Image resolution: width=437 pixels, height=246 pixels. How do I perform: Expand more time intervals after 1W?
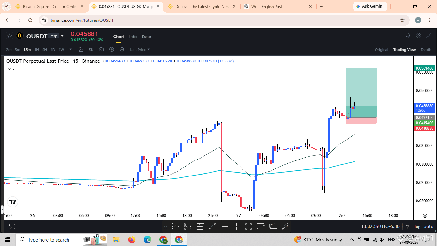click(x=71, y=49)
